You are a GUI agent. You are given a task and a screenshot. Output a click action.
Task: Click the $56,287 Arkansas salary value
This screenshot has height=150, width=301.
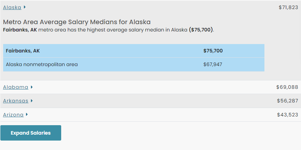tap(288, 101)
